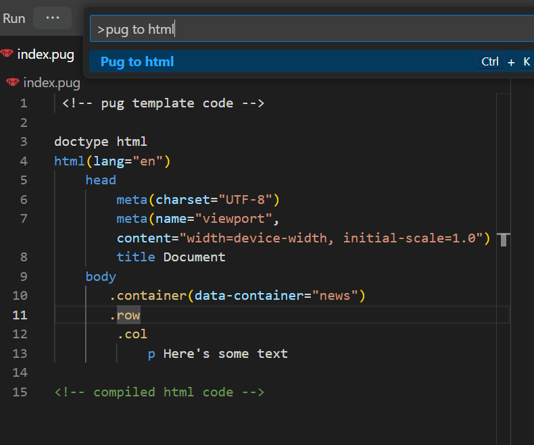Click the scrollbar marker right of the editor
Screen dimensions: 534x445
(x=503, y=239)
